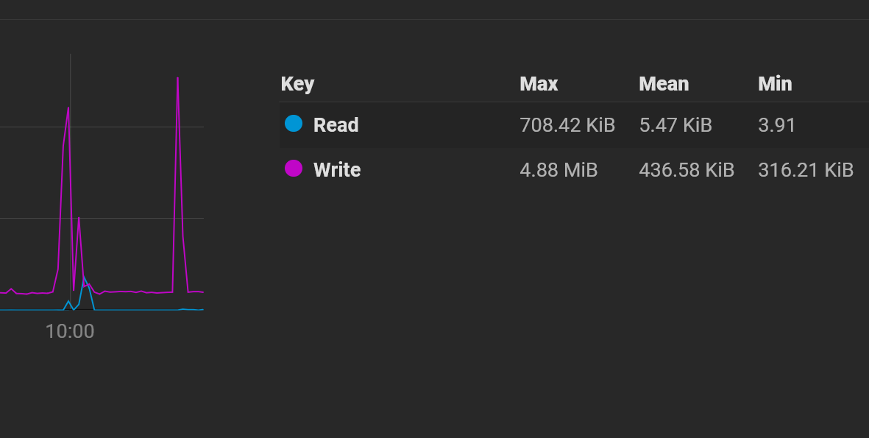Viewport: 869px width, 438px height.
Task: Click the first Write spike near 10:00
Action: [x=68, y=108]
